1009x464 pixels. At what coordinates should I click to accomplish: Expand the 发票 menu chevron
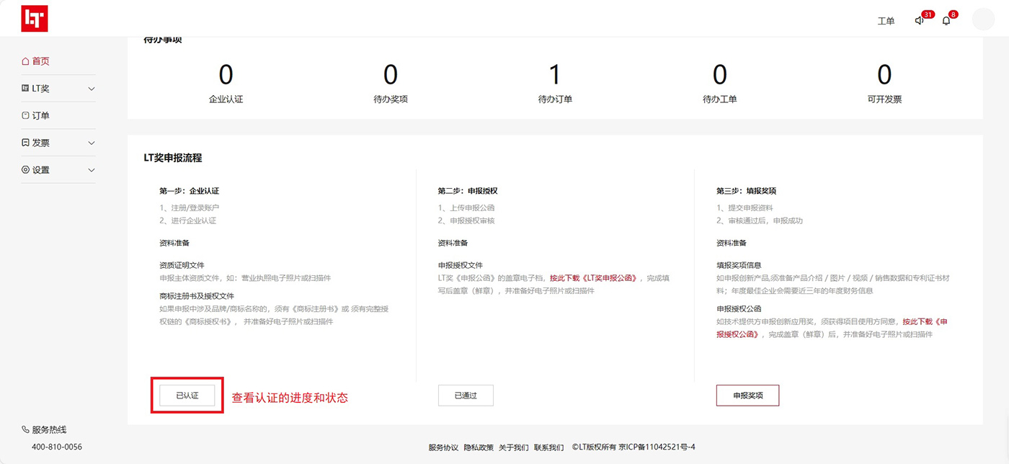coord(91,143)
